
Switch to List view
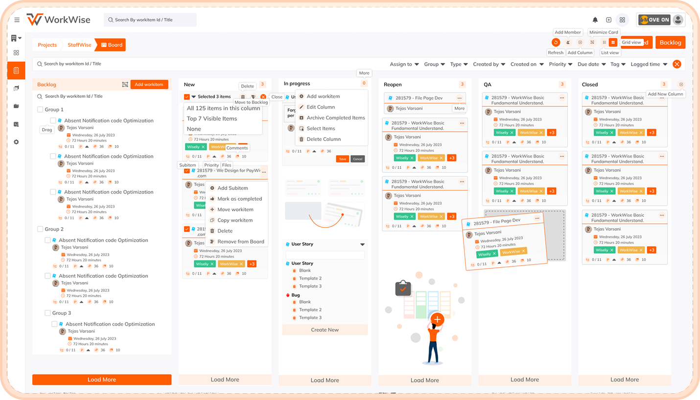click(x=604, y=43)
